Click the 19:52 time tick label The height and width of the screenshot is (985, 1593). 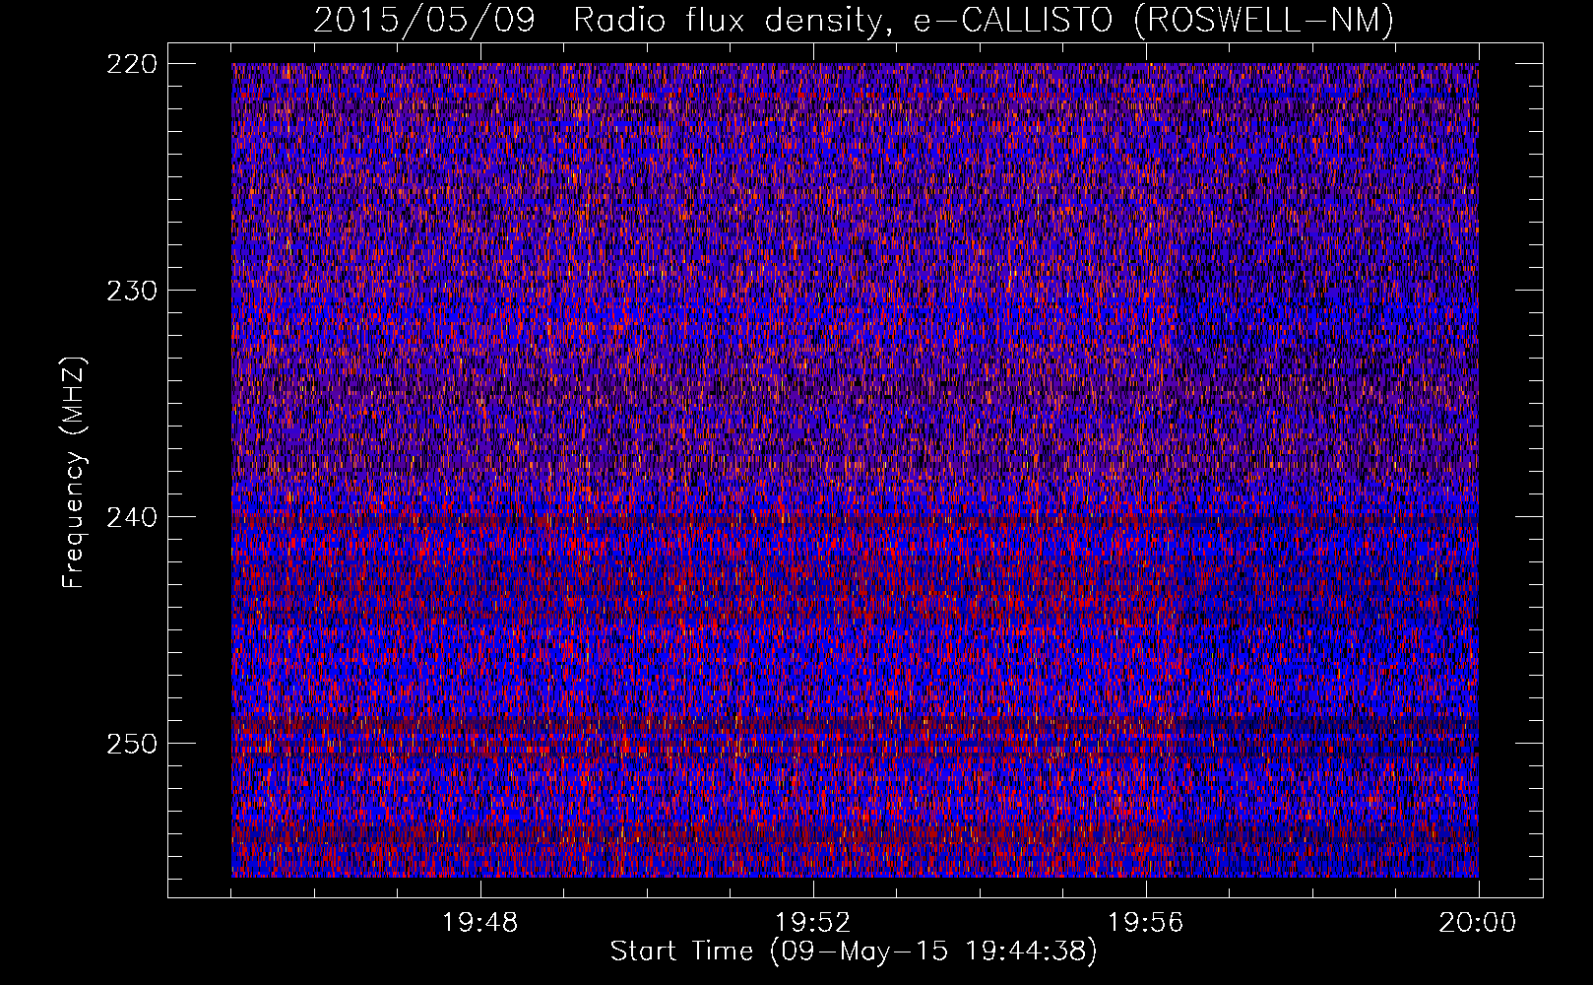pyautogui.click(x=813, y=923)
